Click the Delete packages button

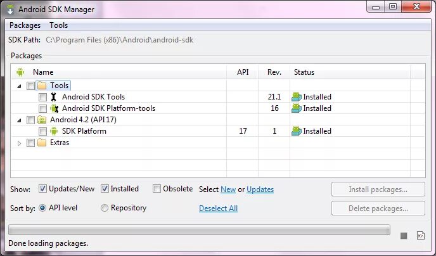[378, 208]
